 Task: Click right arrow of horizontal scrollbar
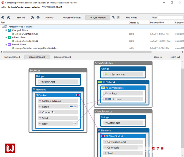point(183,52)
